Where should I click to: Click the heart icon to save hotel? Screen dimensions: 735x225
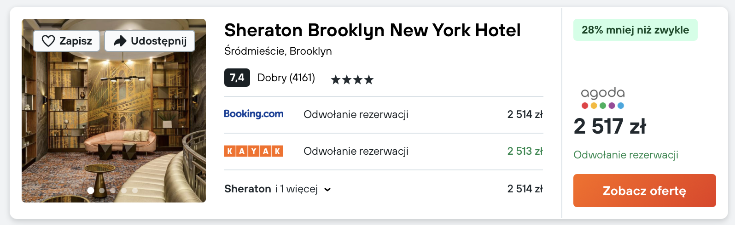click(48, 41)
